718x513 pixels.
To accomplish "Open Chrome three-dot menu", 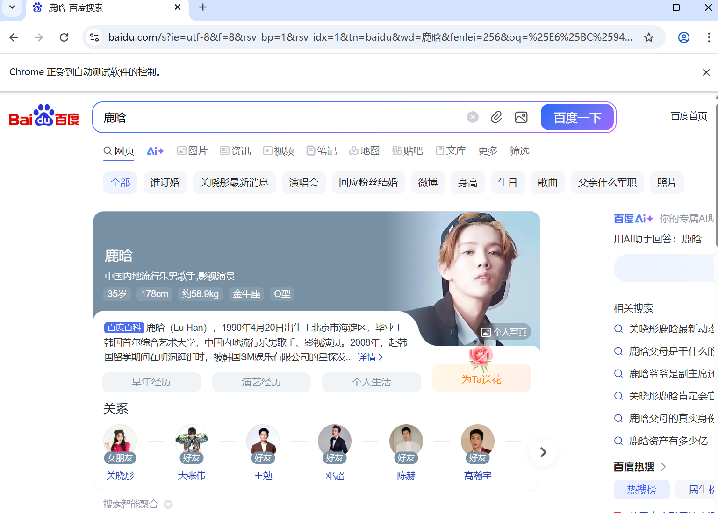I will 709,37.
